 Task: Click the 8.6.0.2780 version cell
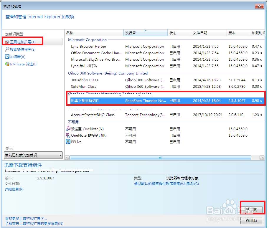click(x=237, y=87)
